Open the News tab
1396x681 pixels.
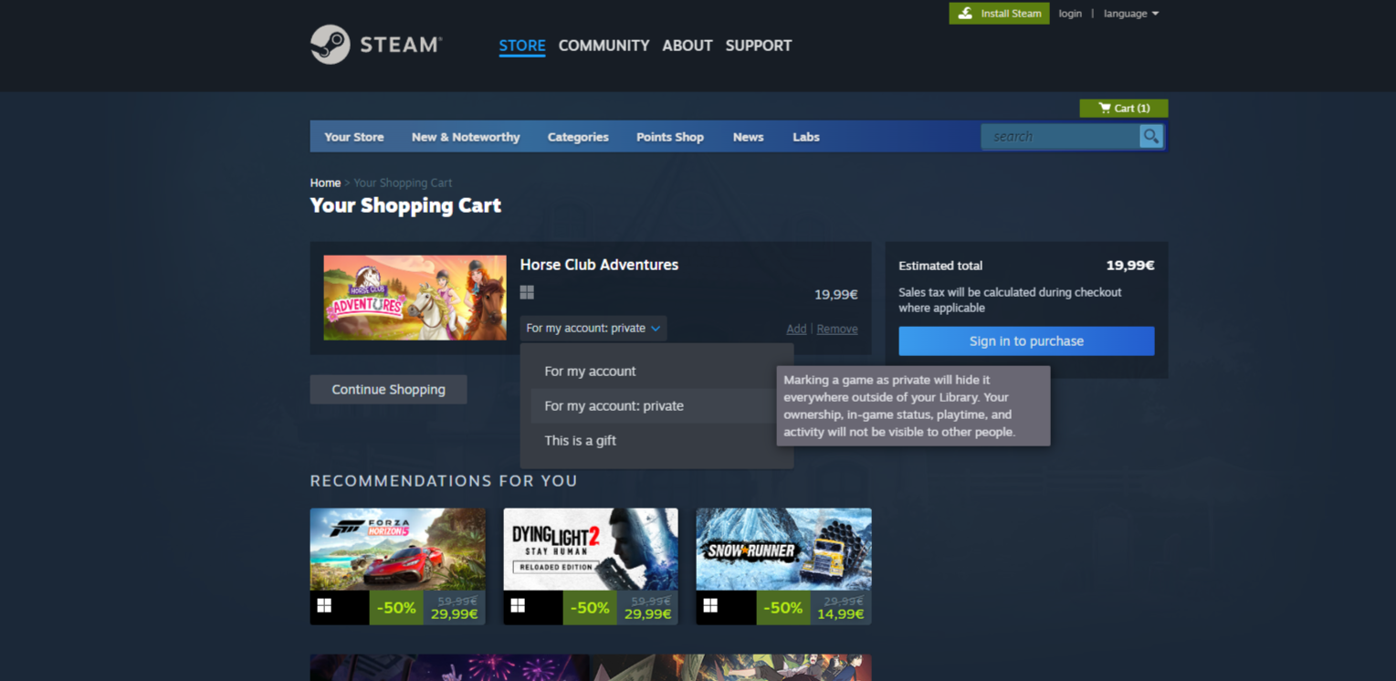point(748,137)
